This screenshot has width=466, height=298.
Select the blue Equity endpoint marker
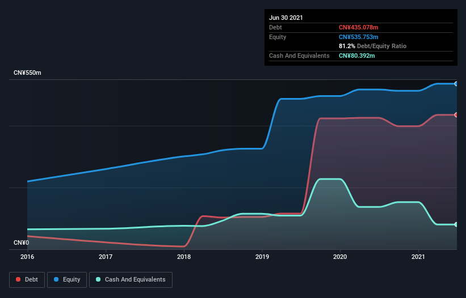tap(456, 84)
